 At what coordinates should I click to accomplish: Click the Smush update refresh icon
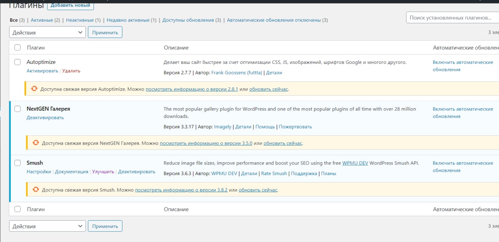[35, 189]
